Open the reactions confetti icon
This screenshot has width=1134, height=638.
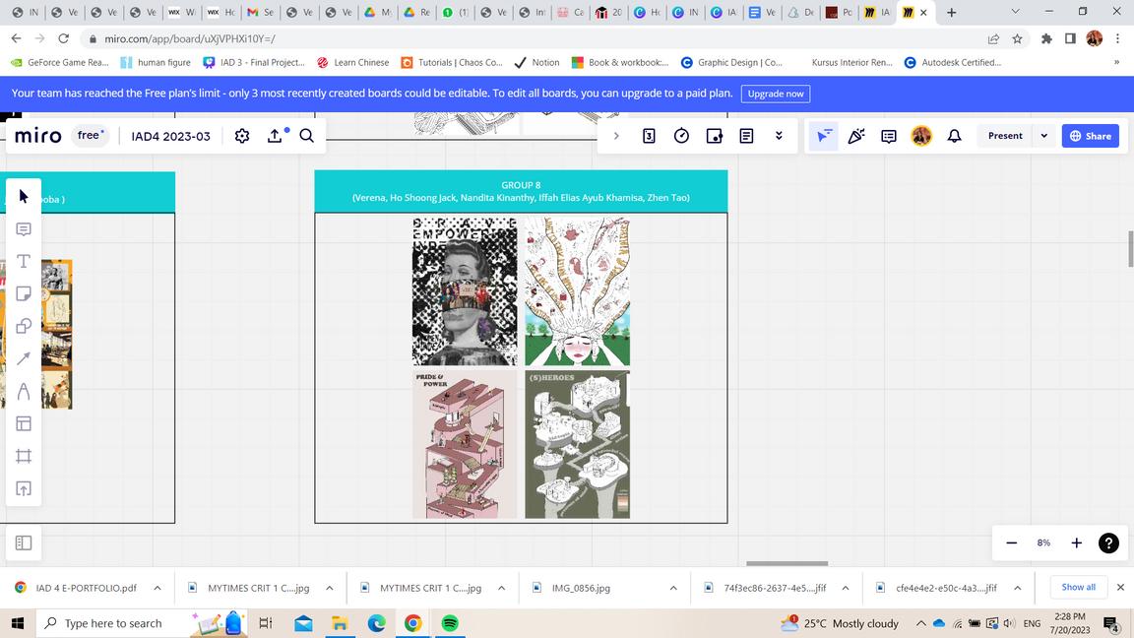[856, 136]
